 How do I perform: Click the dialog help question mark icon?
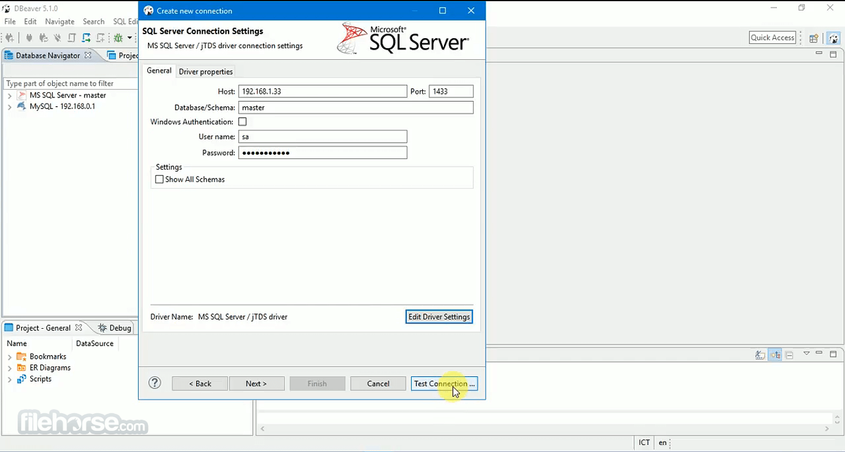coord(155,383)
